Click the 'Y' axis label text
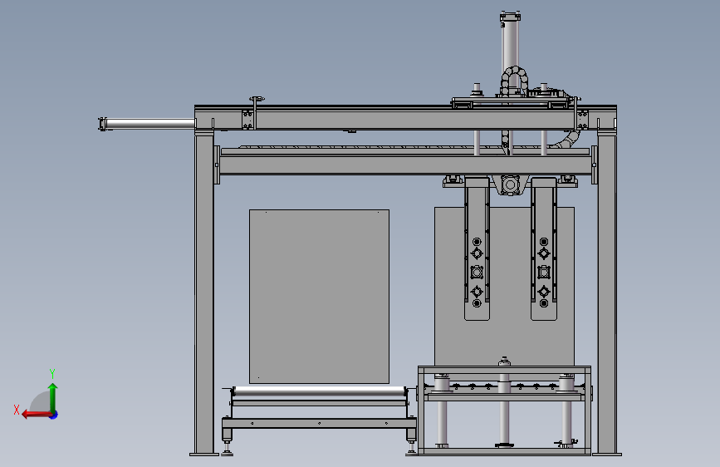Screen dimensions: 720x467 tap(52, 374)
